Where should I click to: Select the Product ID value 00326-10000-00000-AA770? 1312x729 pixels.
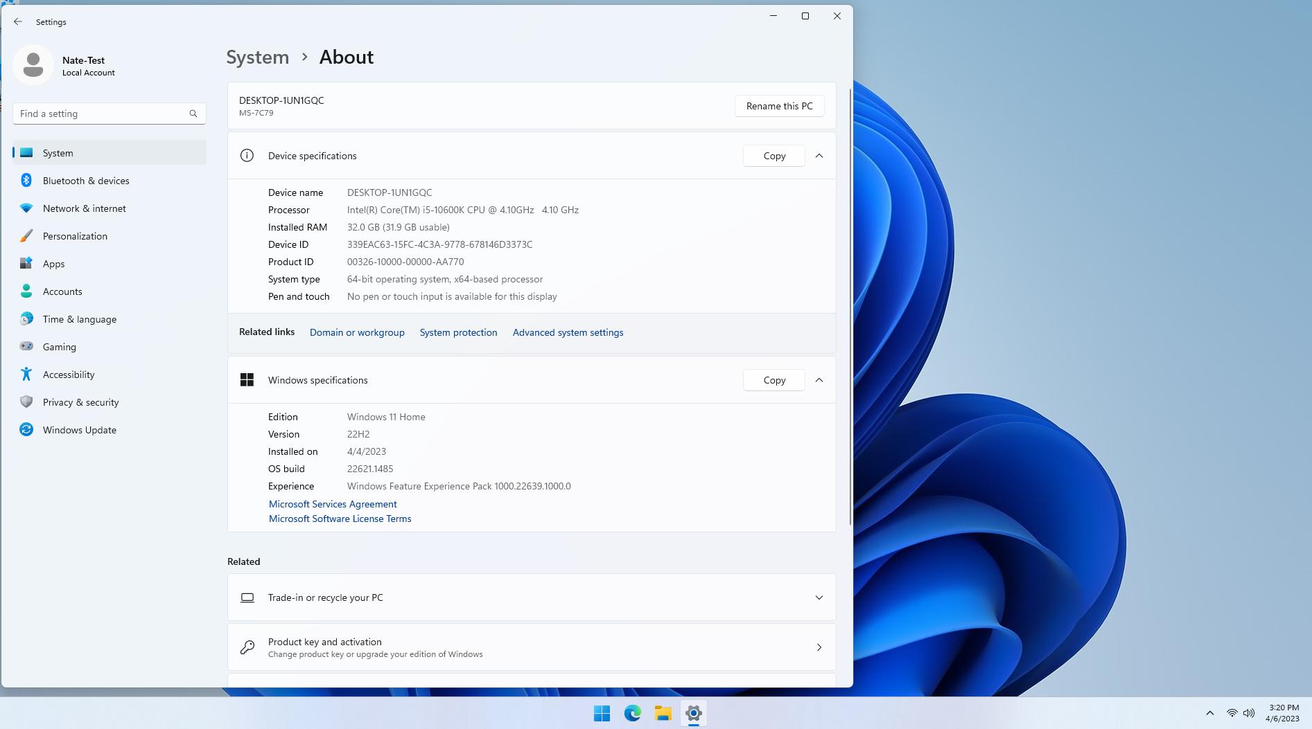(405, 262)
